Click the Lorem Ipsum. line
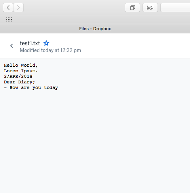This screenshot has width=190, height=193. [x=21, y=71]
